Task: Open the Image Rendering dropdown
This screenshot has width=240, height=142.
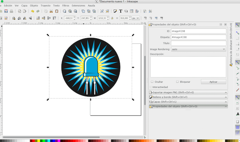Action: coord(198,49)
